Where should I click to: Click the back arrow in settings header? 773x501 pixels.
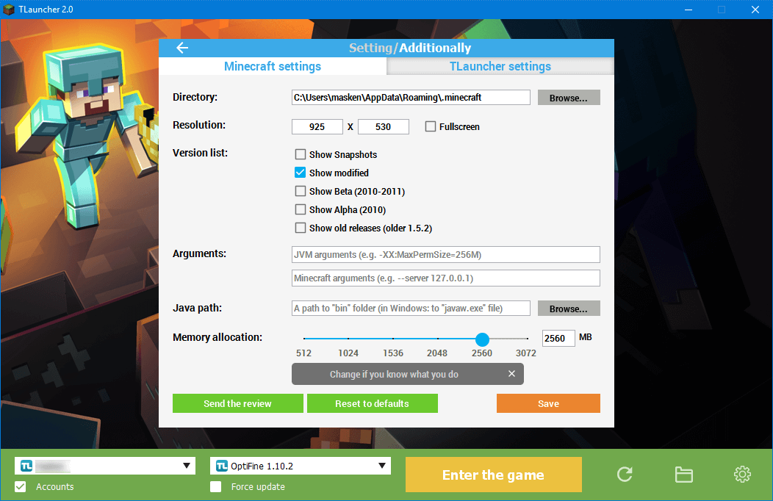tap(181, 48)
